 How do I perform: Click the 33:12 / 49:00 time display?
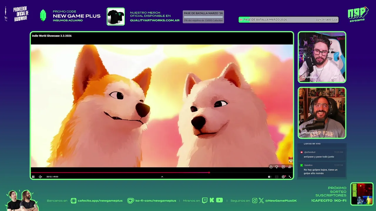(52, 177)
